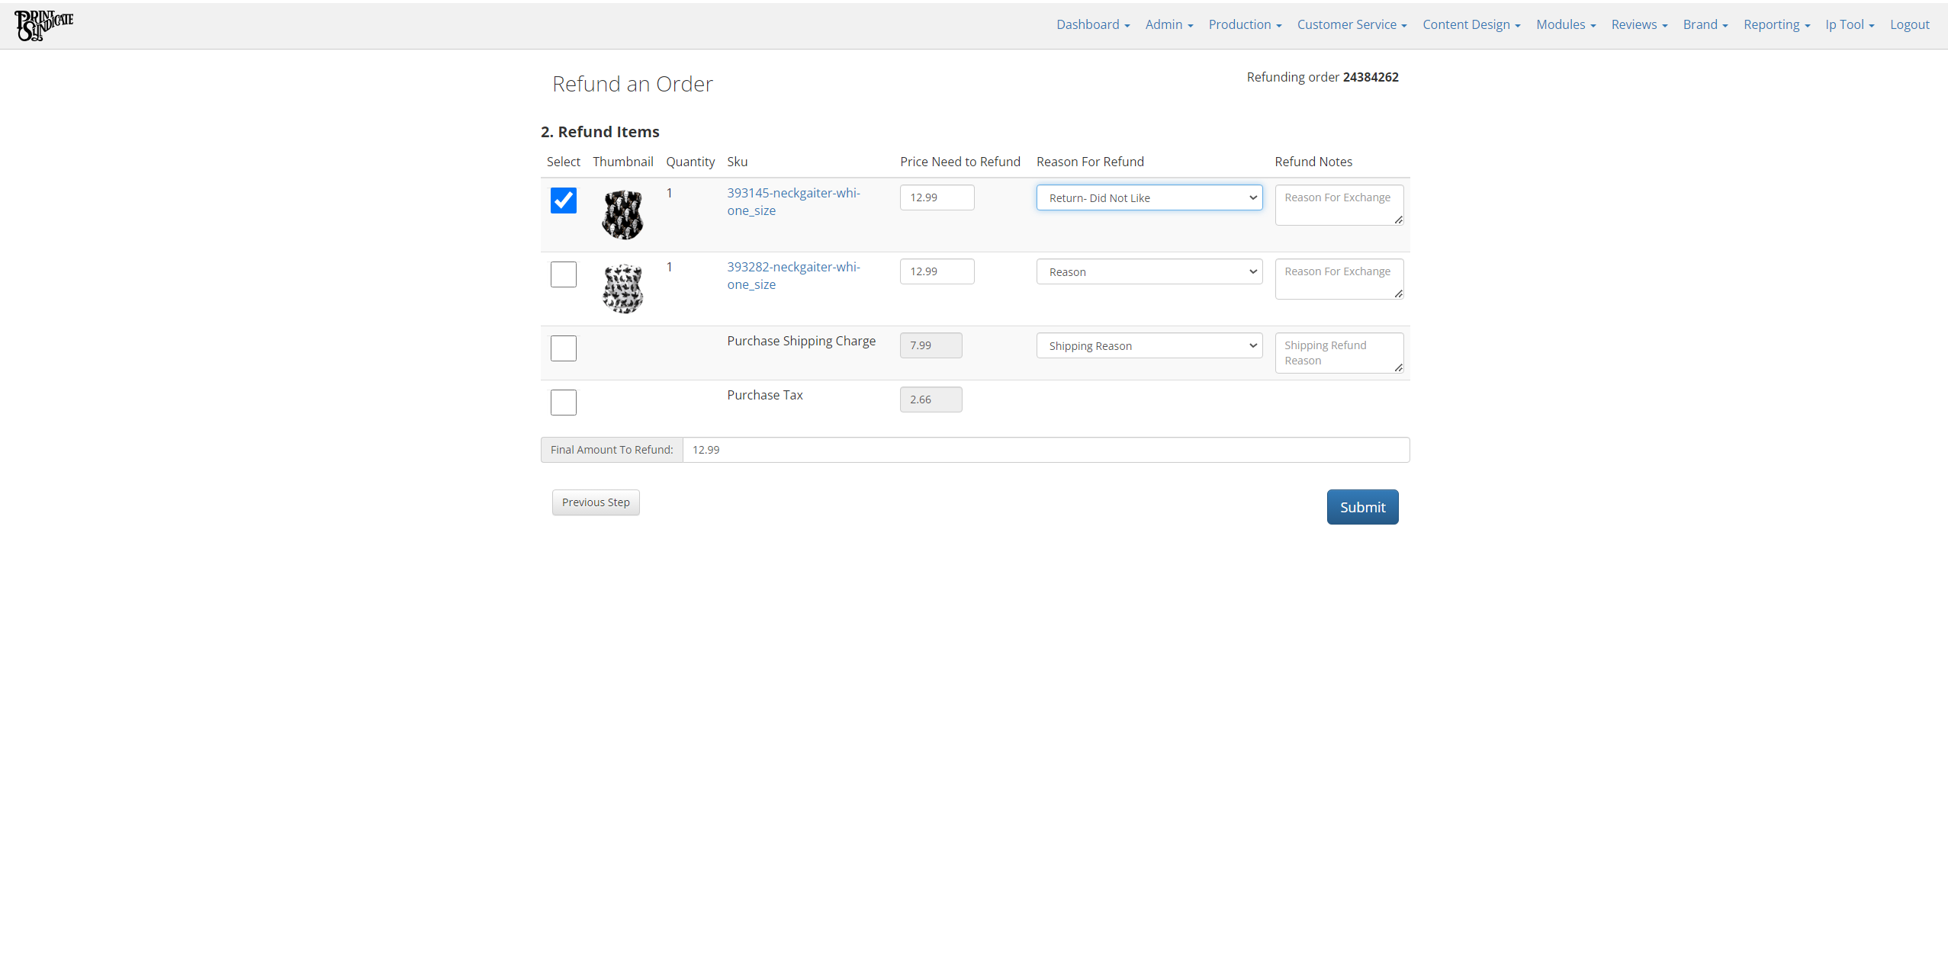
Task: Select the 393282-neckgaiter item checkbox
Action: [x=564, y=274]
